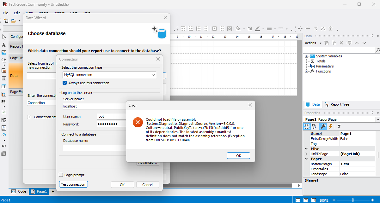Sort properties alphabetically in Properties panel
Screen dimensions: 380x203
[315, 126]
